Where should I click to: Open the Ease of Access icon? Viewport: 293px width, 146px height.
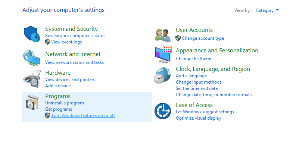point(163,111)
